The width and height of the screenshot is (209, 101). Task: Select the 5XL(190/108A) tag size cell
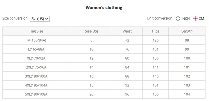pyautogui.click(x=36, y=94)
